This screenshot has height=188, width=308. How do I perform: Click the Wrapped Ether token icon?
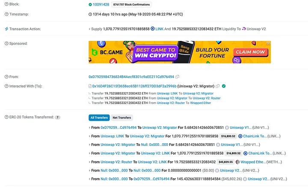237,162
